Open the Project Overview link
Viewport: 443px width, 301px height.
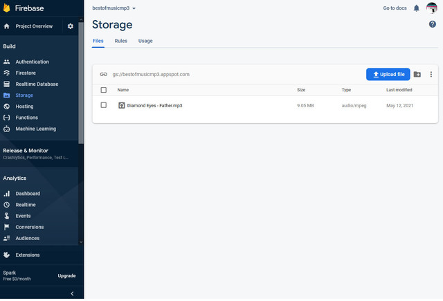[x=34, y=26]
